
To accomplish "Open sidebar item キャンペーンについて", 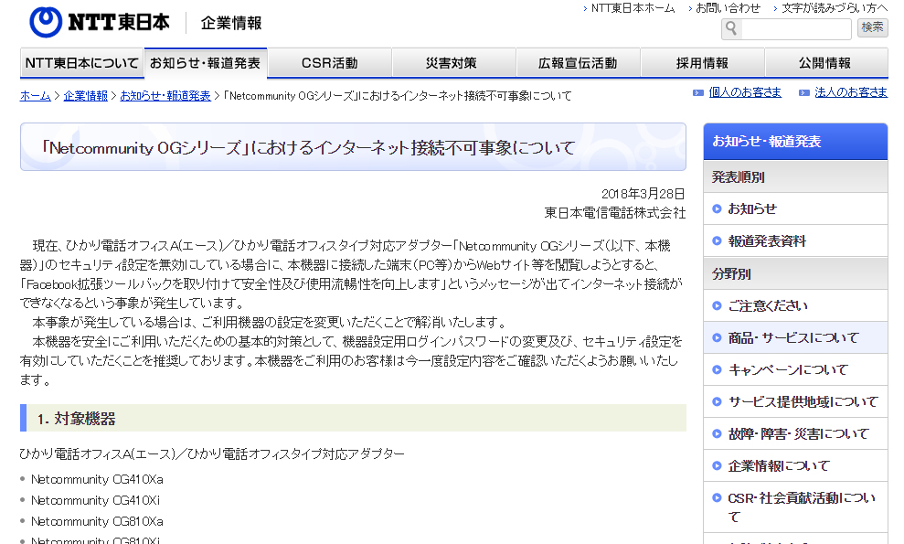I will pos(795,369).
